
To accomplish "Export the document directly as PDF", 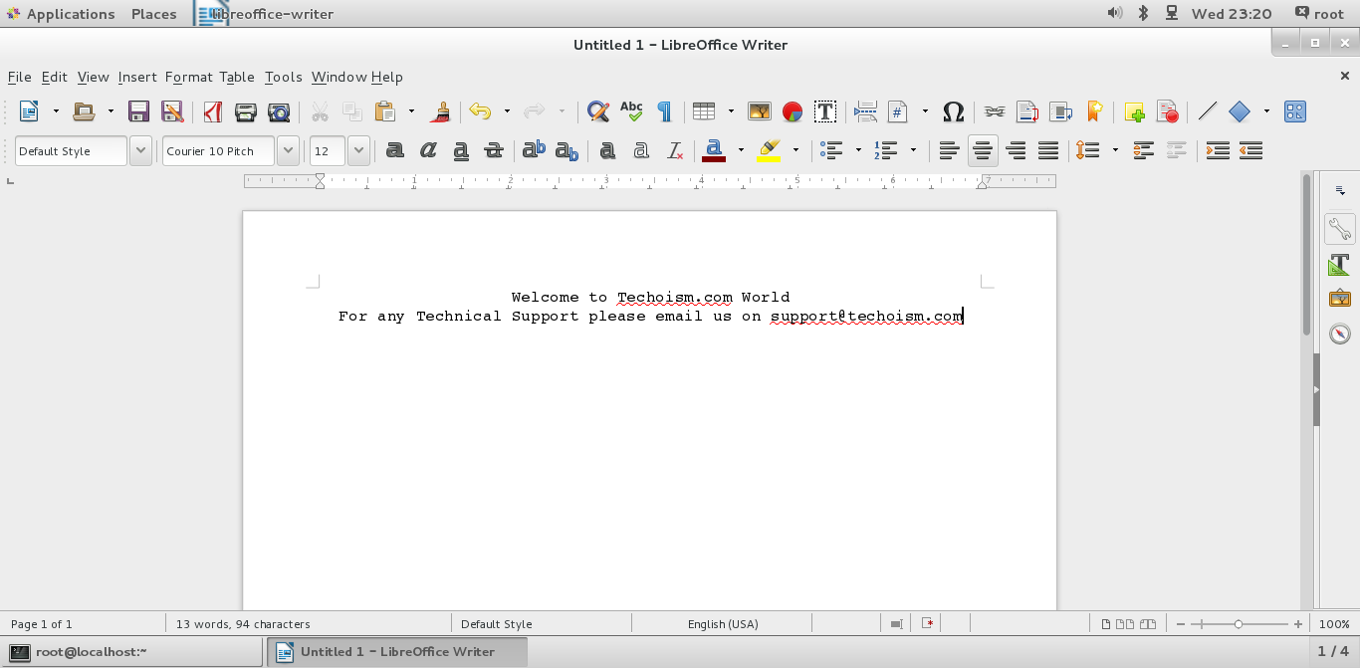I will click(212, 111).
